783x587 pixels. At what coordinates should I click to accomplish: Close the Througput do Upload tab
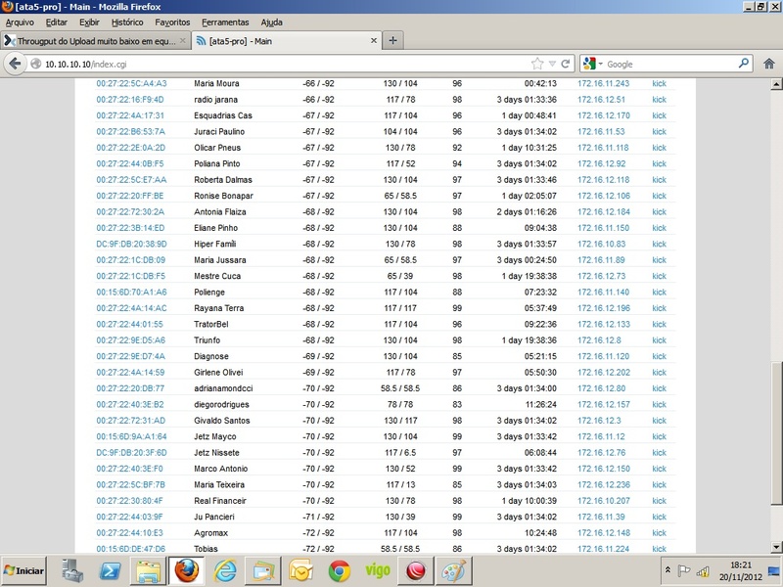click(x=183, y=41)
